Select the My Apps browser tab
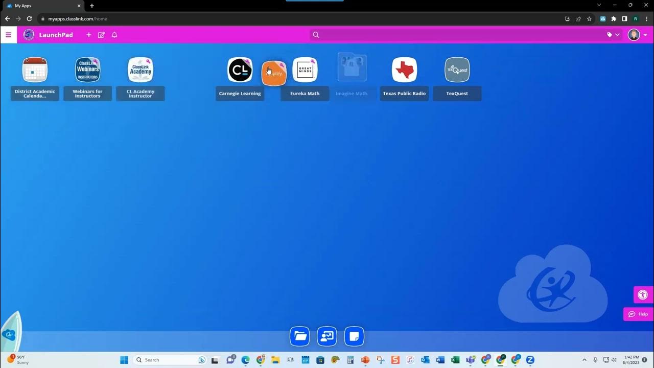 (43, 6)
